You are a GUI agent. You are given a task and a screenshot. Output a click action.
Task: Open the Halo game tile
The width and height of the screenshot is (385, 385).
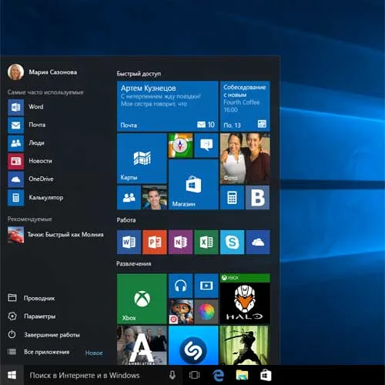pos(245,299)
